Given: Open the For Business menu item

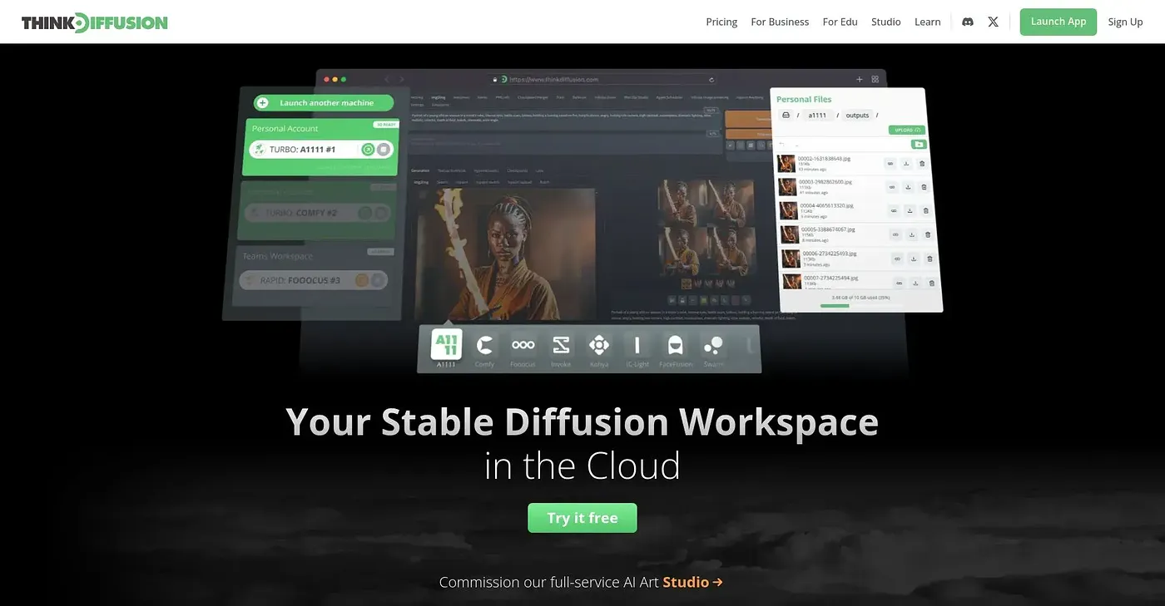Looking at the screenshot, I should (x=780, y=22).
